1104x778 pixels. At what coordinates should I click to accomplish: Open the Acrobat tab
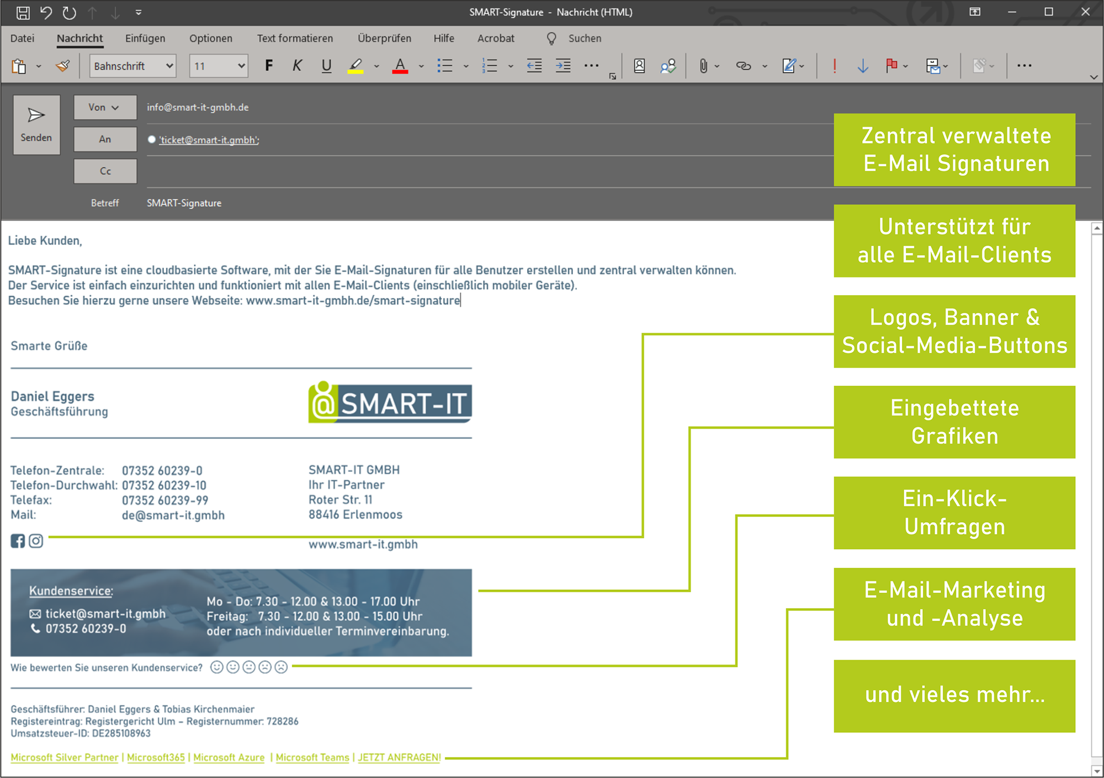coord(496,38)
